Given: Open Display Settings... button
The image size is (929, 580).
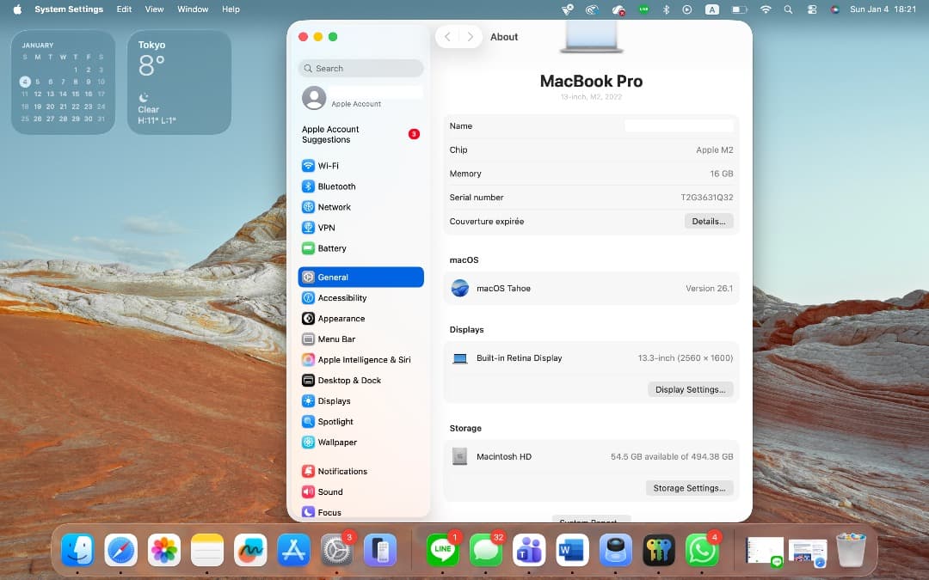Looking at the screenshot, I should pos(690,390).
